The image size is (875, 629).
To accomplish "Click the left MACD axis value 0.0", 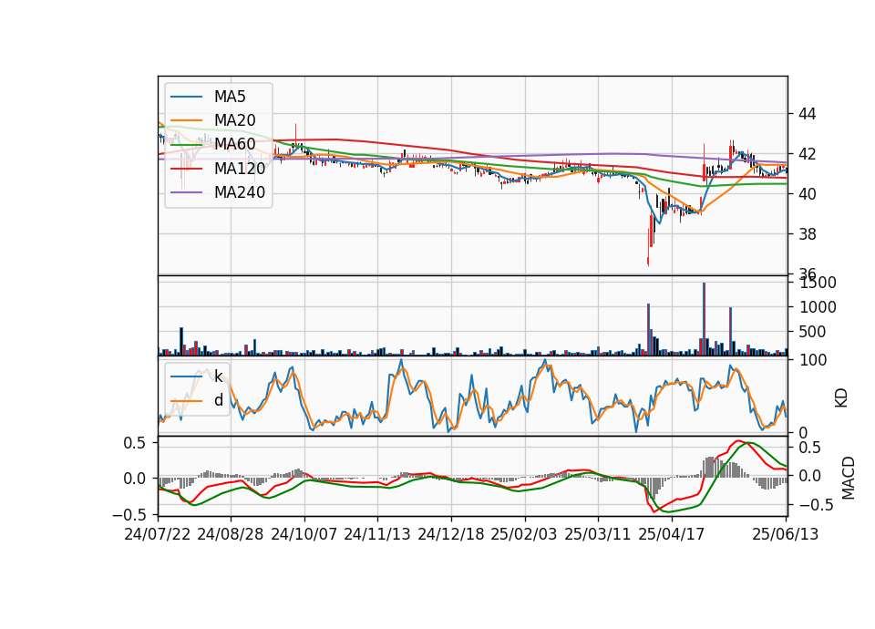I will [x=134, y=479].
